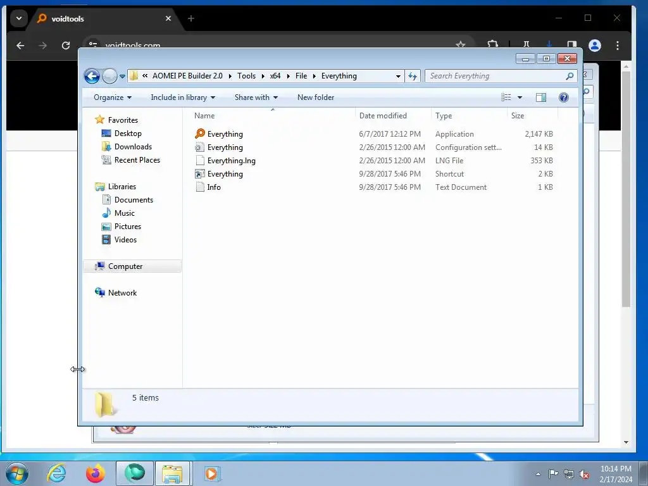Open the browser tab search dropdown
The width and height of the screenshot is (648, 486).
[x=18, y=18]
